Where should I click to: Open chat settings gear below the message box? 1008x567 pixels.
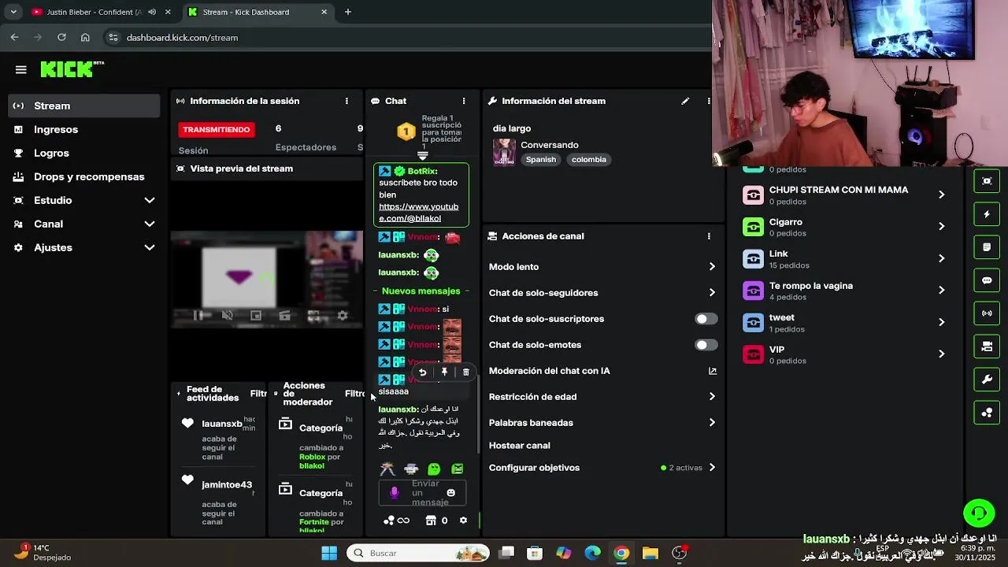click(463, 521)
